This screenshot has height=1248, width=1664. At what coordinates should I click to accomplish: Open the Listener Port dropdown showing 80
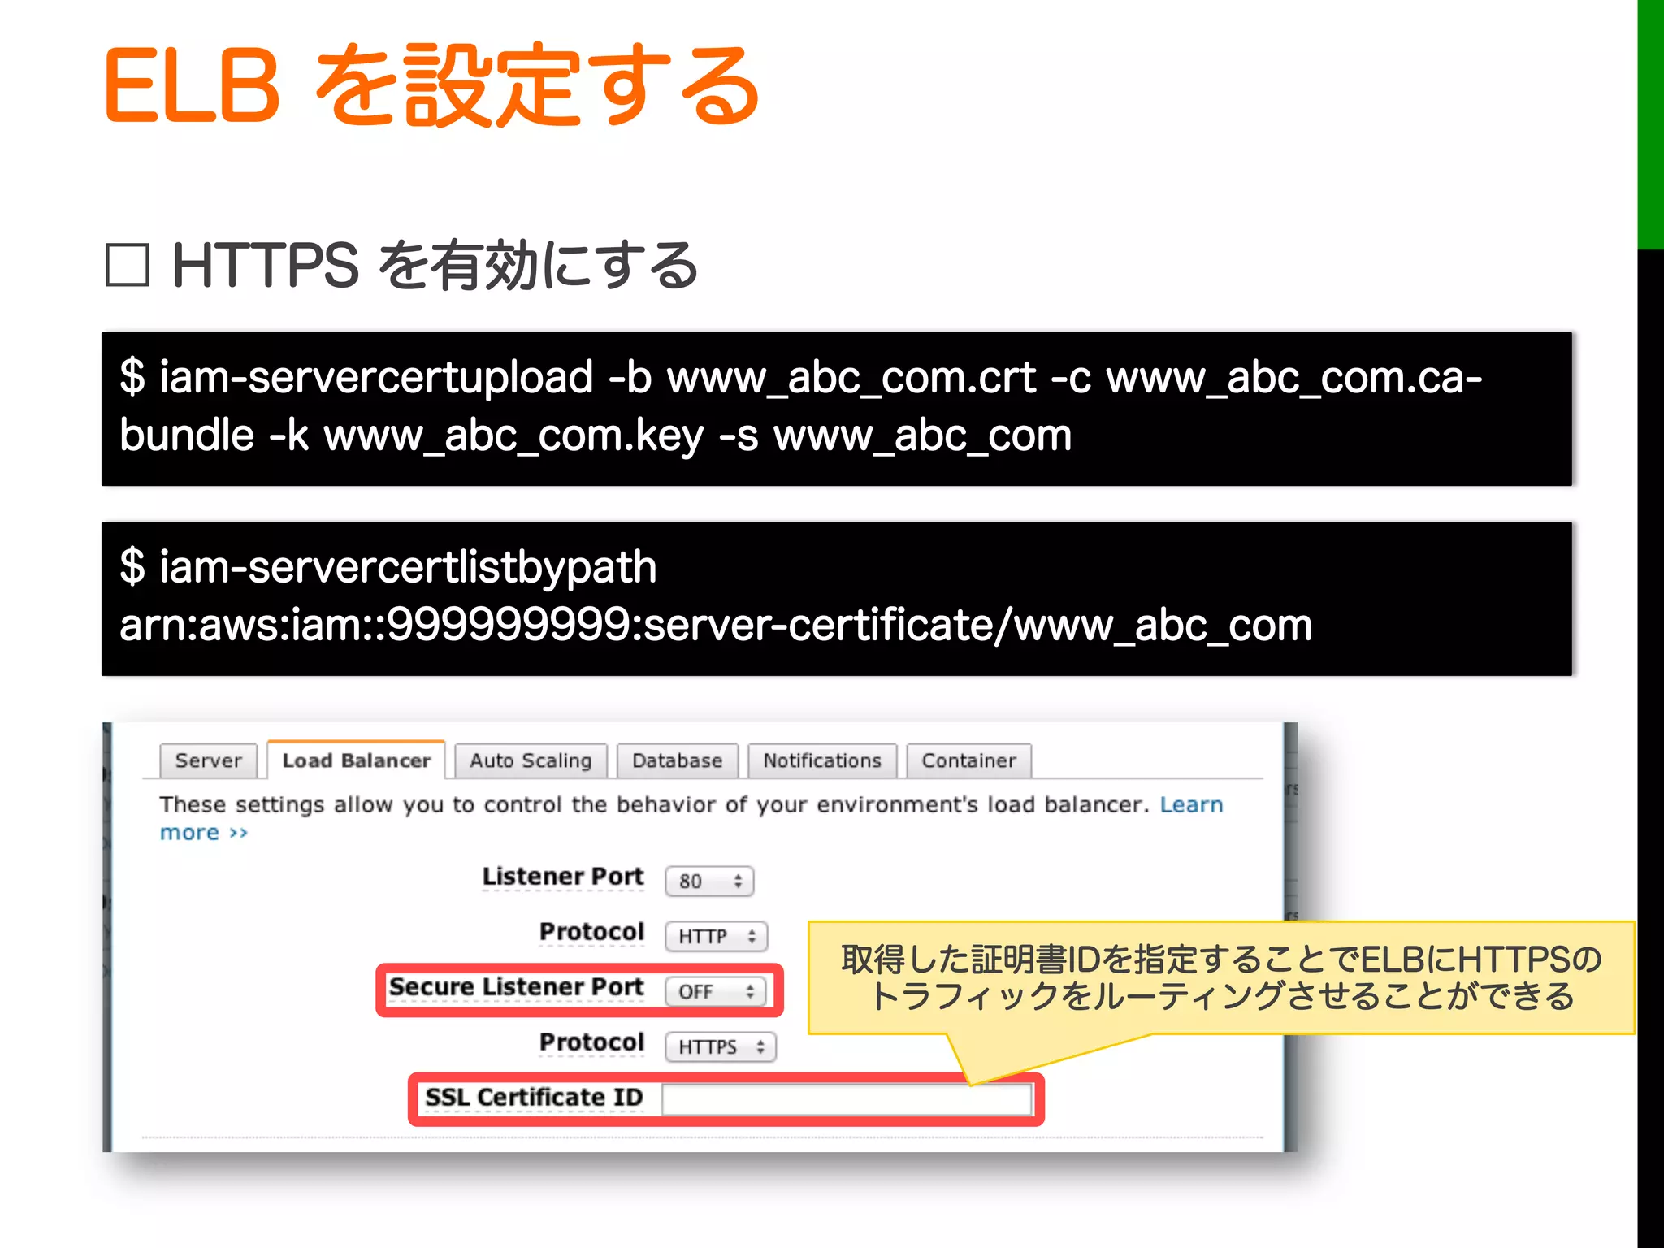(709, 882)
